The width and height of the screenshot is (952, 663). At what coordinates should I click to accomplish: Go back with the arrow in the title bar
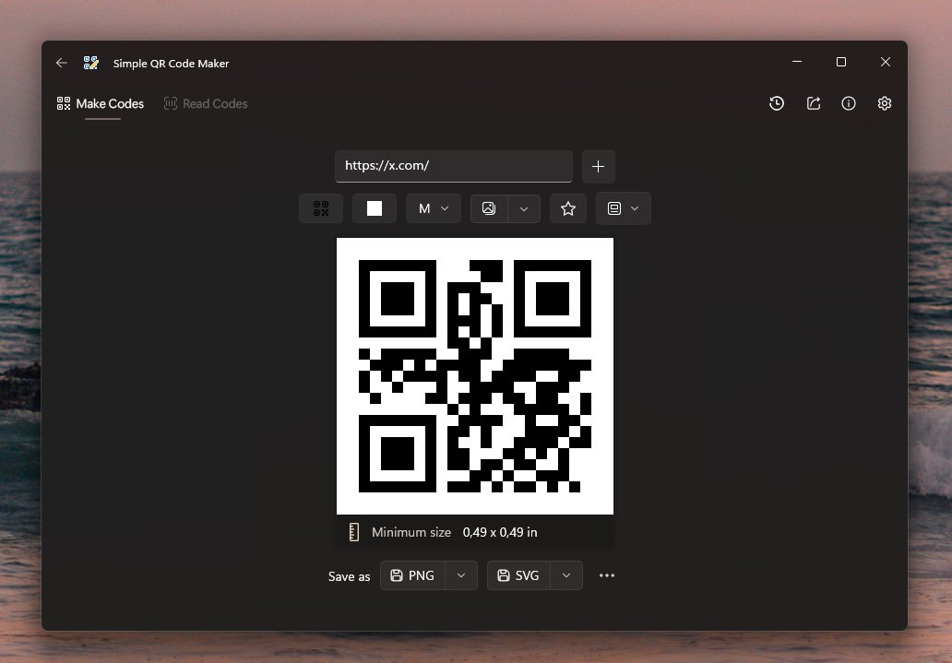[x=61, y=63]
